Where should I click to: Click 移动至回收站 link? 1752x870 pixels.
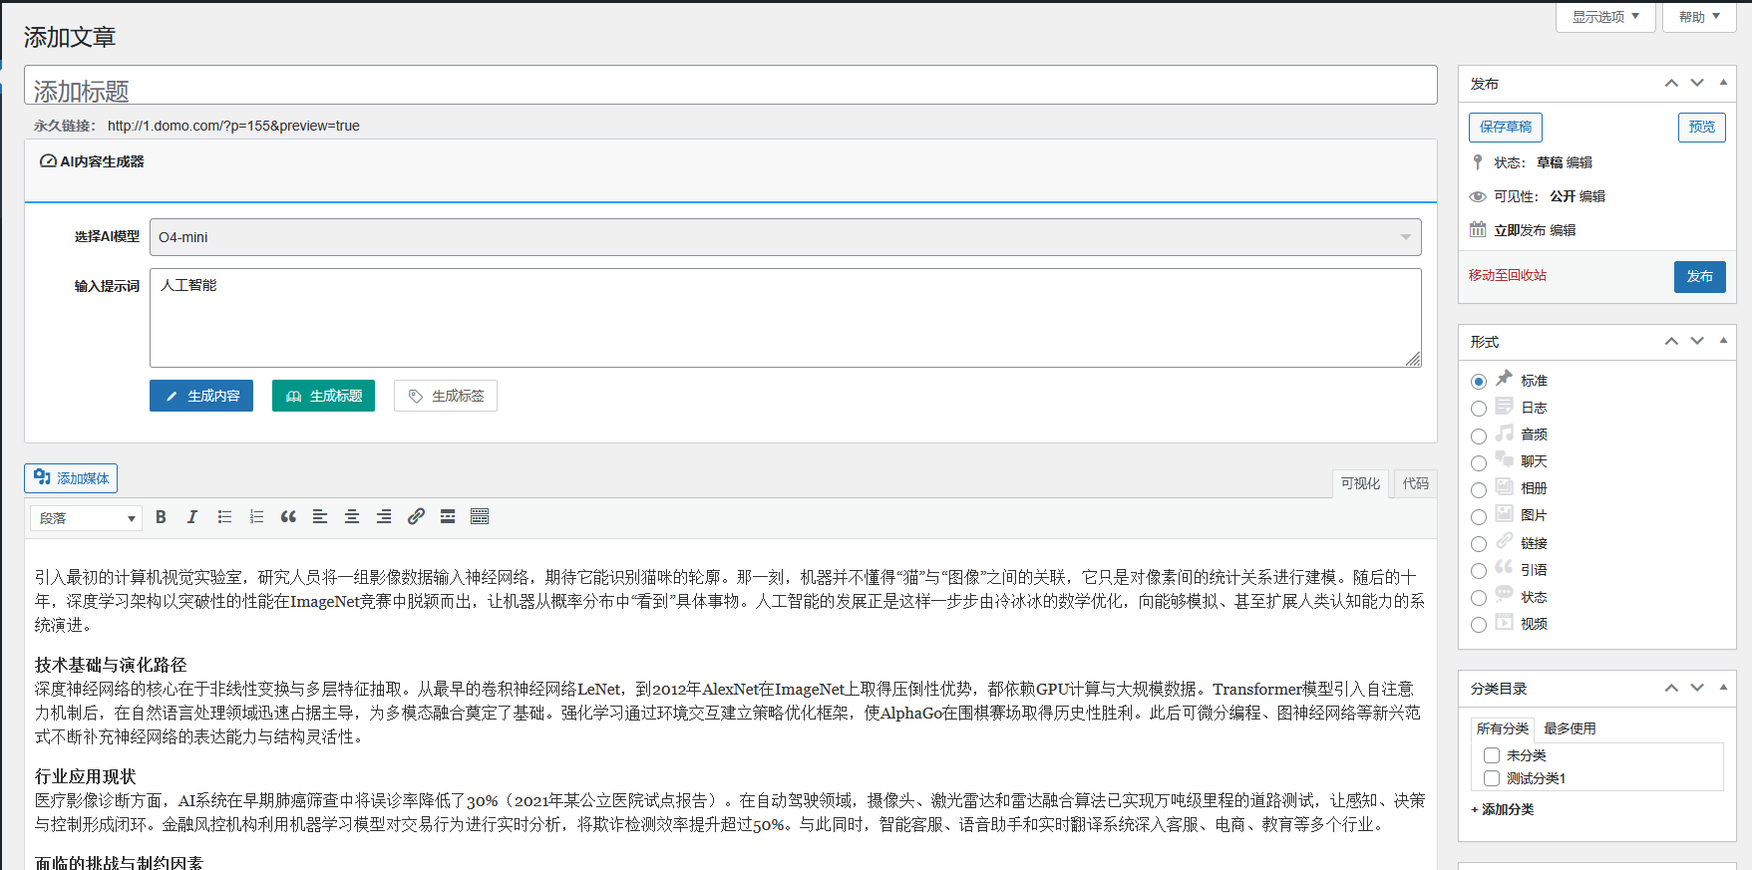click(1508, 275)
